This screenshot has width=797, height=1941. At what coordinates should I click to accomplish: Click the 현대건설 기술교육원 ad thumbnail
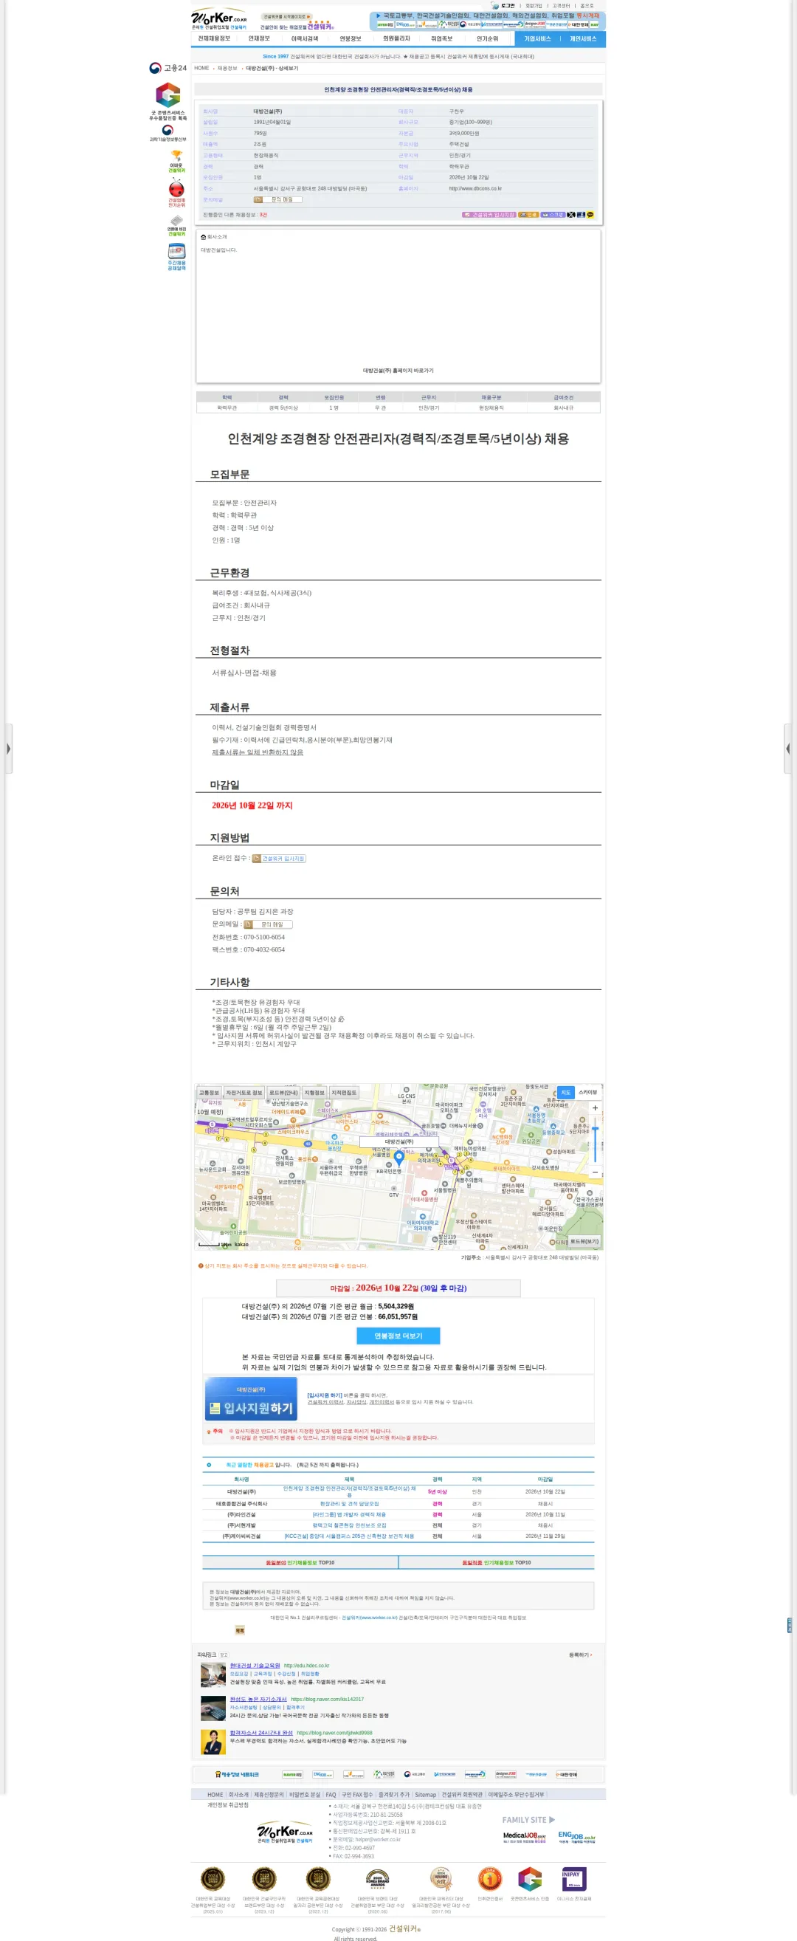213,1674
